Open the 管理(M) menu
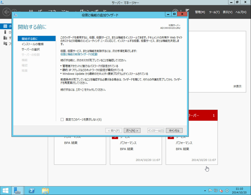The width and height of the screenshot is (251, 195). coord(200,12)
